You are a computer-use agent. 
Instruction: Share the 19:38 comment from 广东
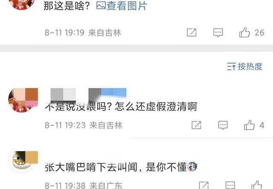pyautogui.click(x=204, y=185)
